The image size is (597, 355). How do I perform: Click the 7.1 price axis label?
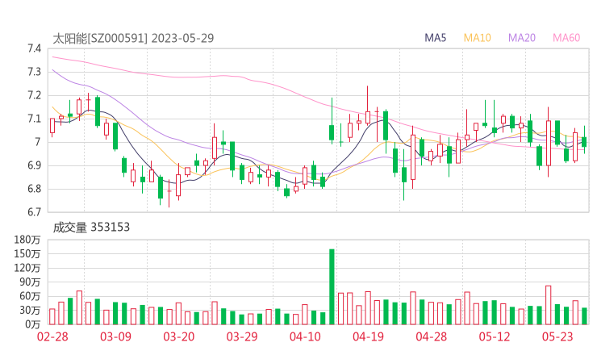pyautogui.click(x=34, y=119)
